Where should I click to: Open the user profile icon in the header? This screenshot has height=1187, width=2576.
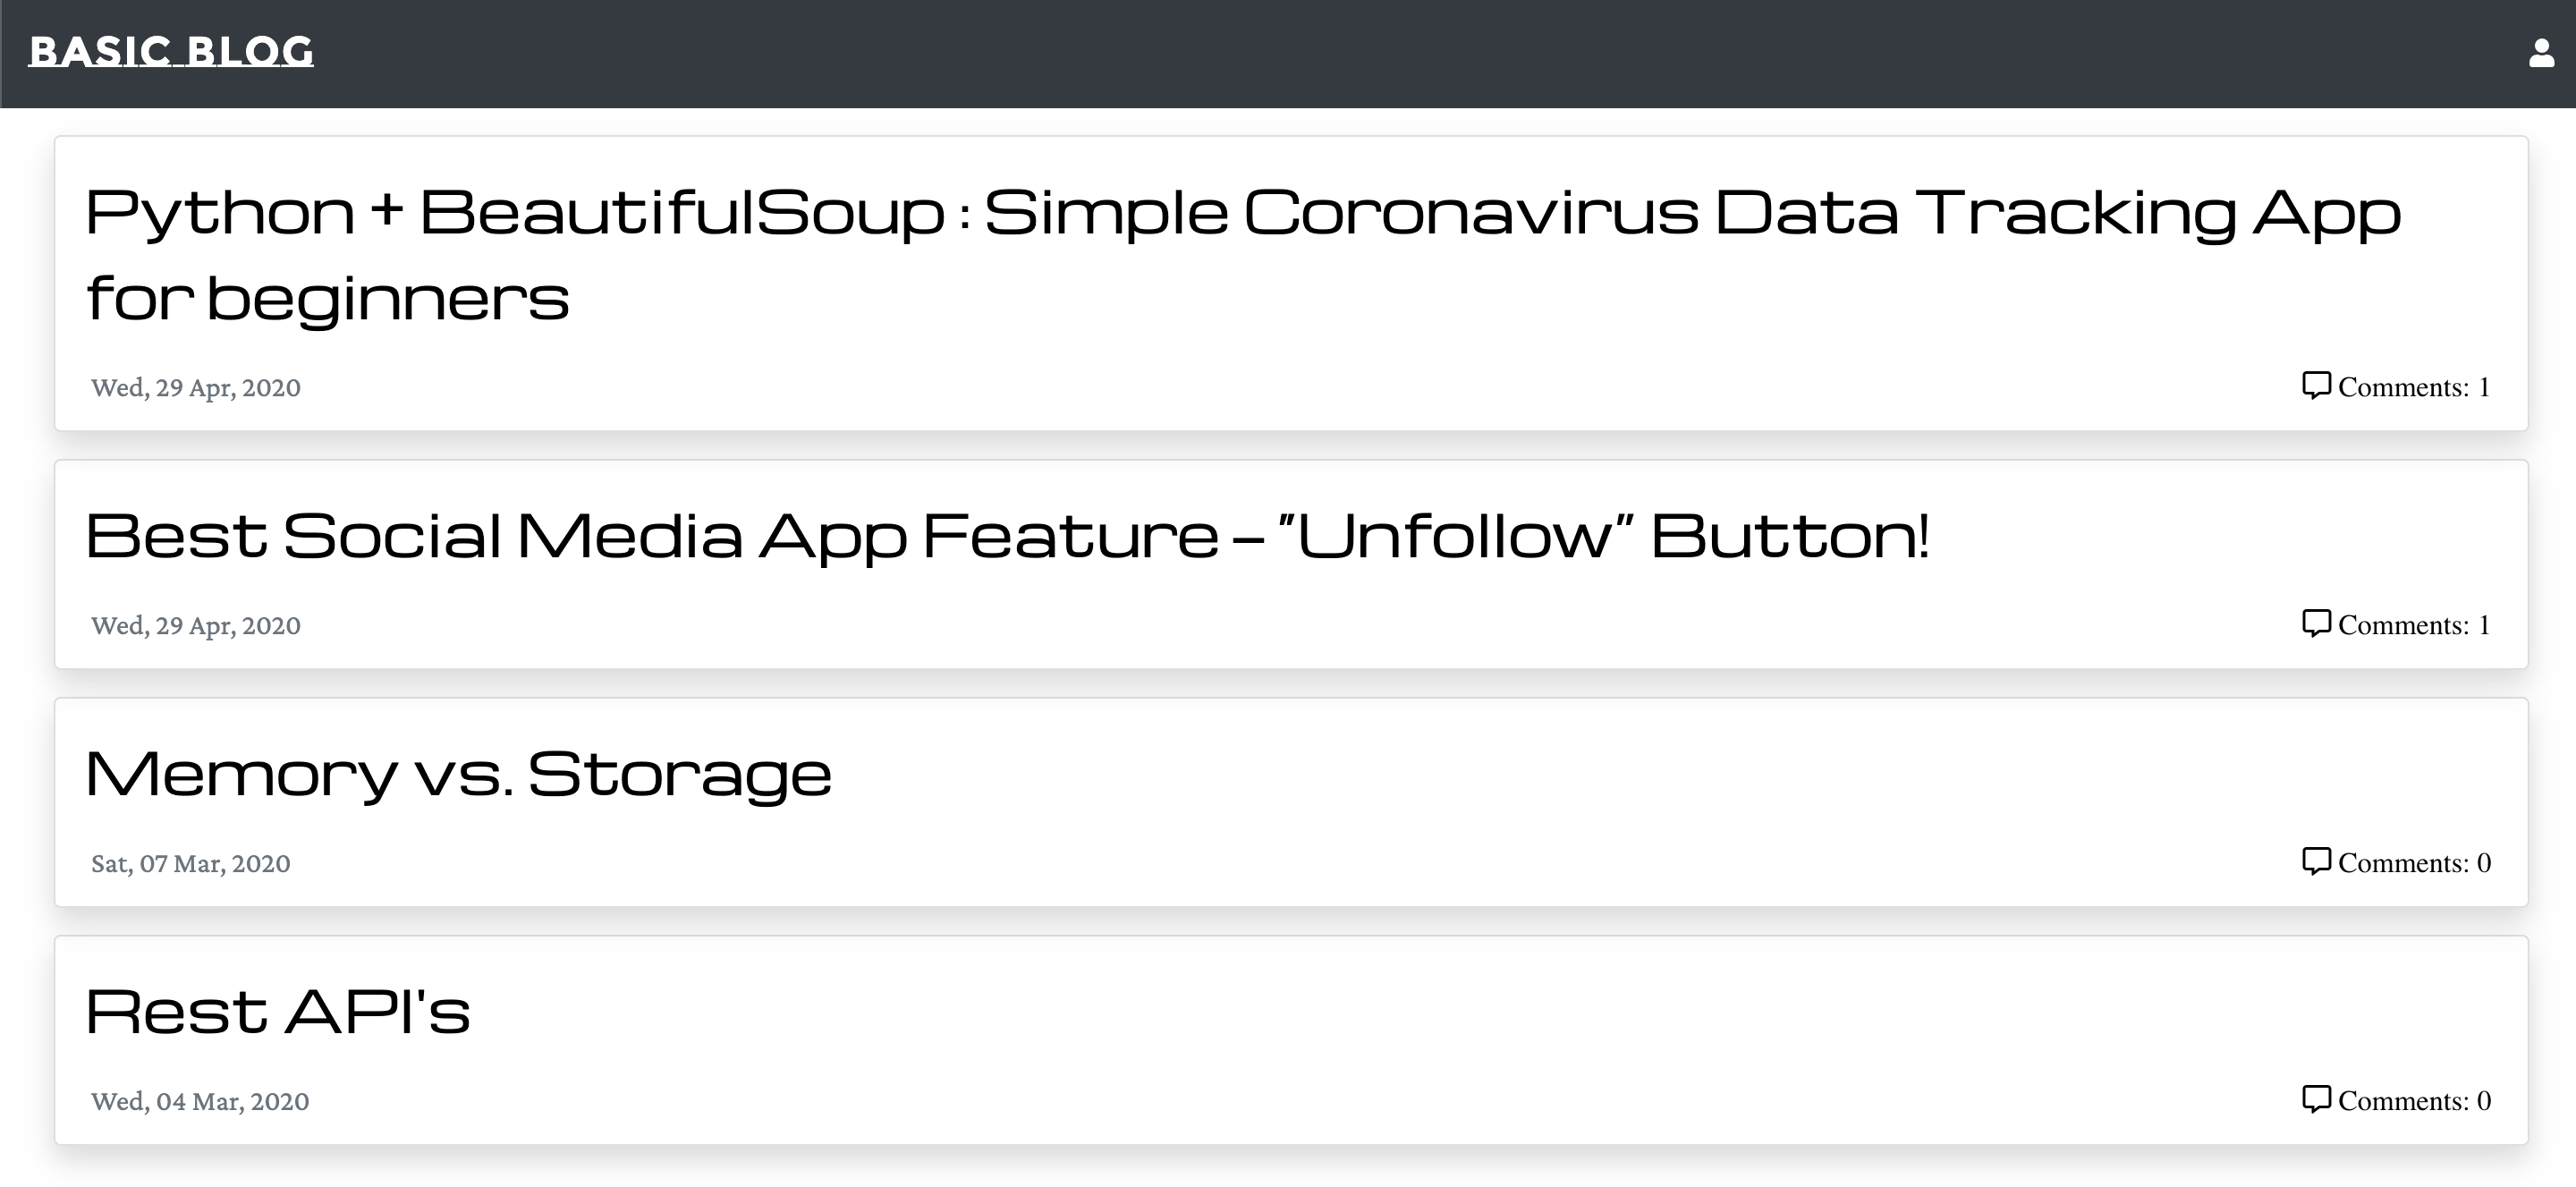pos(2541,53)
